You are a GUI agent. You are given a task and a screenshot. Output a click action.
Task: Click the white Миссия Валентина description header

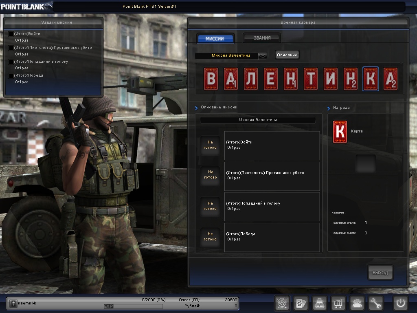click(258, 120)
